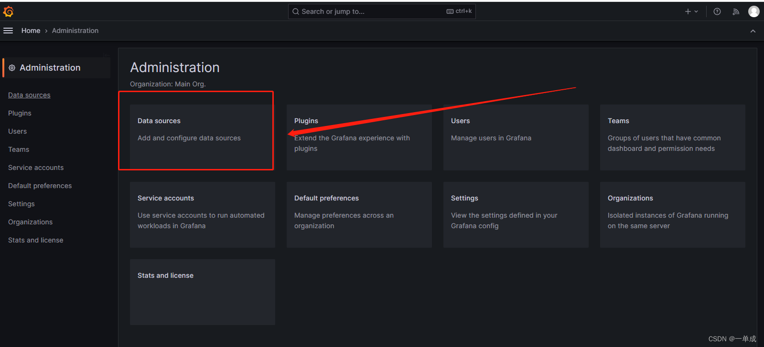Open the Service accounts card
The image size is (764, 347).
(x=203, y=215)
